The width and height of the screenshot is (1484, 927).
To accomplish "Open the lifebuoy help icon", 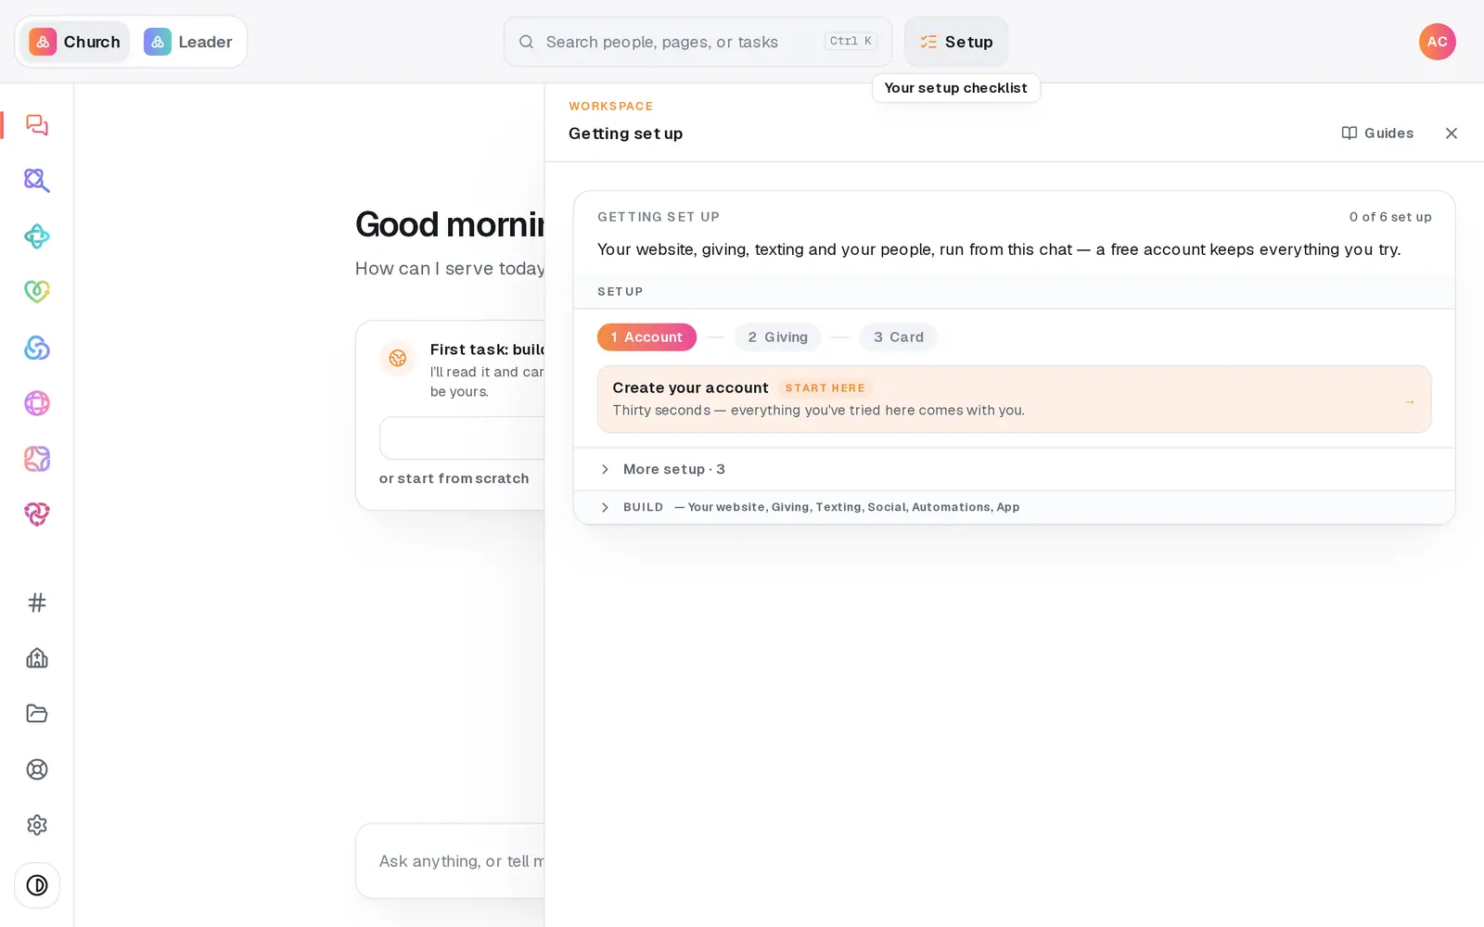I will [37, 769].
